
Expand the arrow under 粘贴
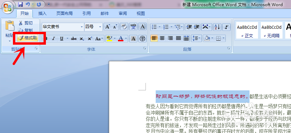(10, 41)
